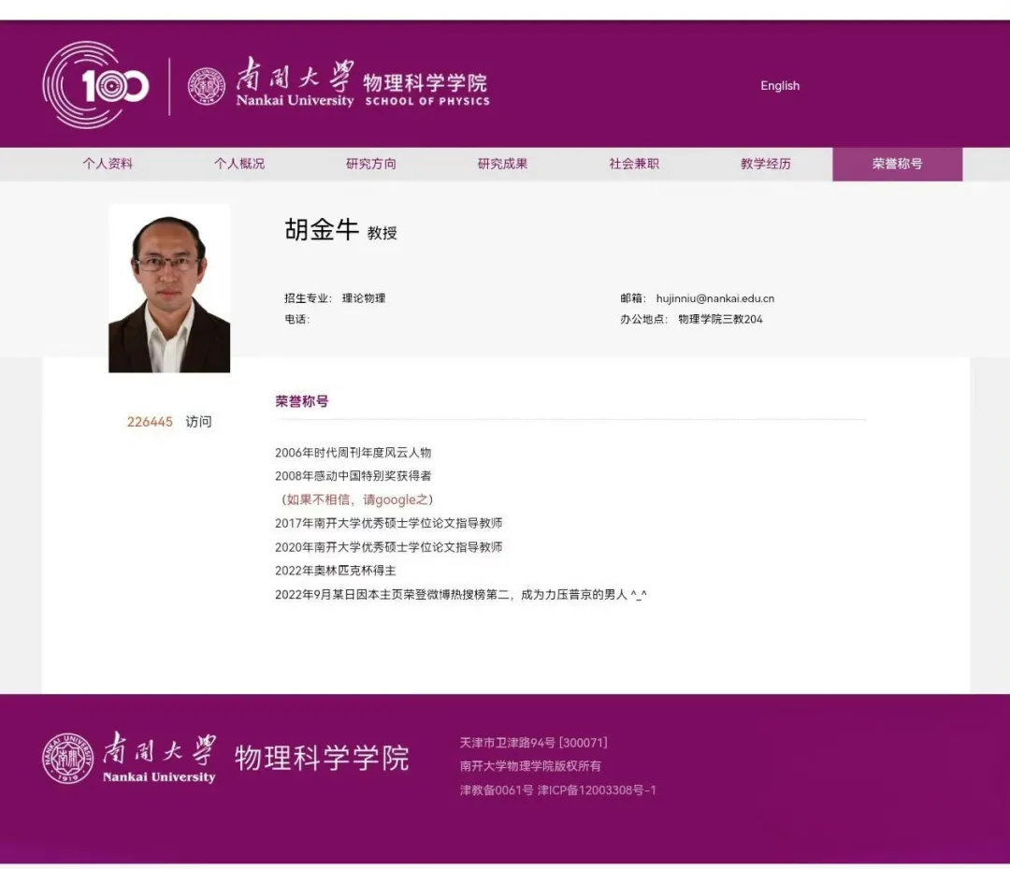The image size is (1010, 869).
Task: Open the 个人概况 tab
Action: point(239,164)
